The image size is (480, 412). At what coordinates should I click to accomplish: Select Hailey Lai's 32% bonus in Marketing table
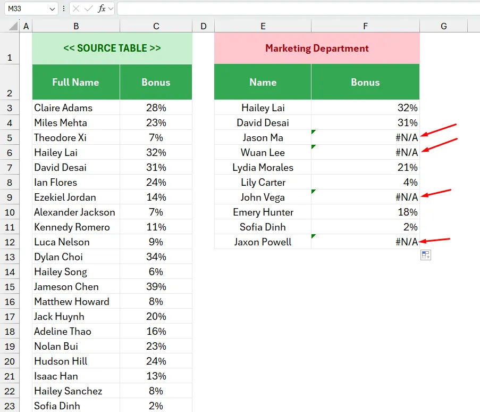pos(365,108)
